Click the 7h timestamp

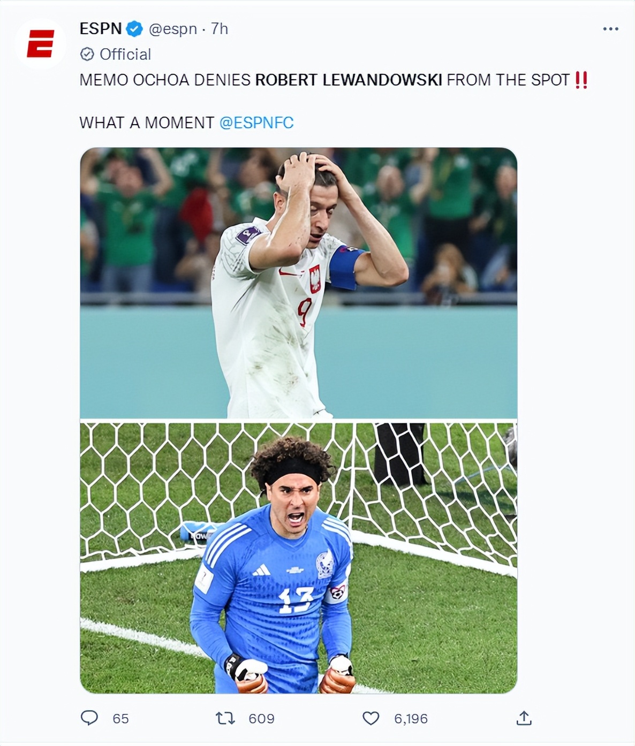click(220, 28)
